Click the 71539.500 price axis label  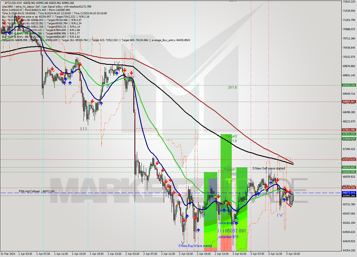pyautogui.click(x=349, y=11)
